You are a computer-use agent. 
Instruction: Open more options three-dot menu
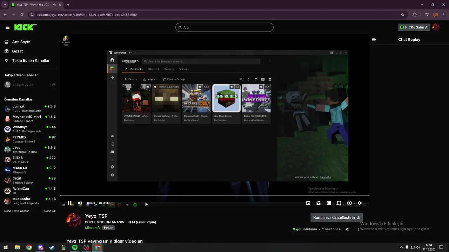(x=358, y=229)
